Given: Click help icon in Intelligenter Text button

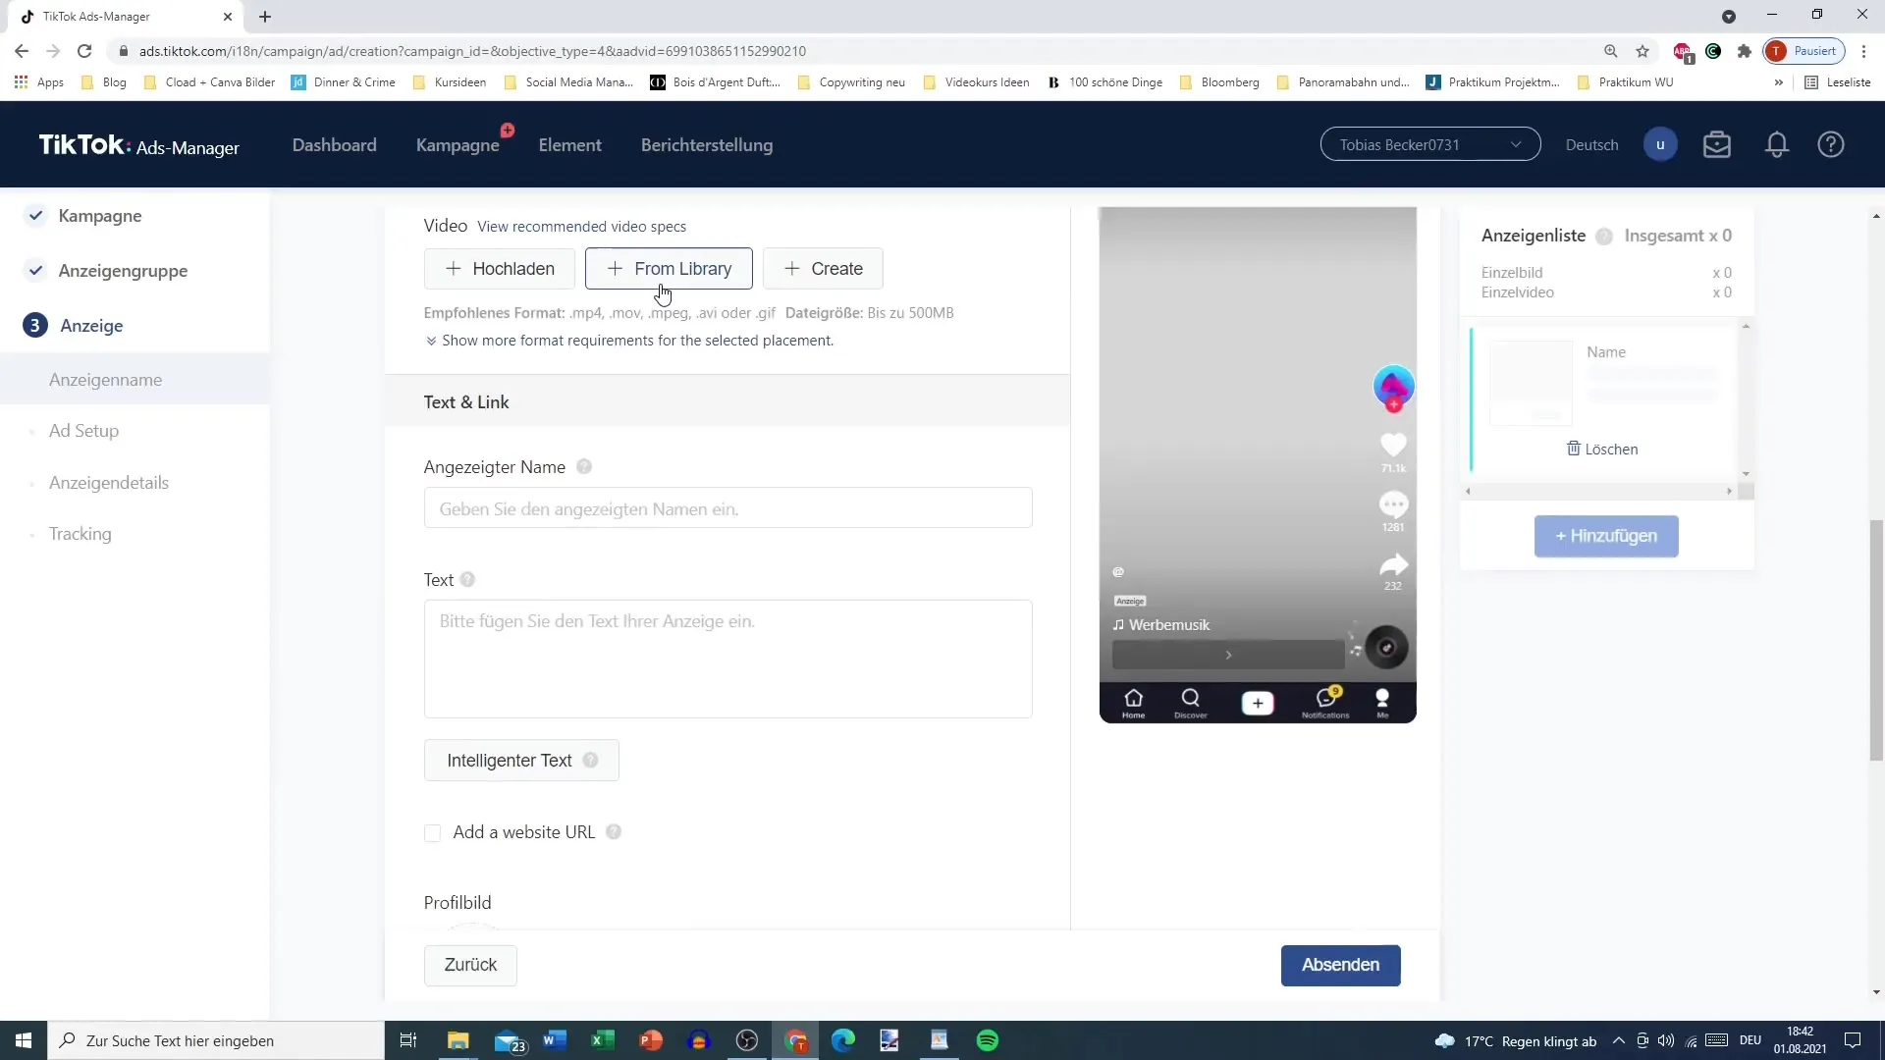Looking at the screenshot, I should (590, 761).
